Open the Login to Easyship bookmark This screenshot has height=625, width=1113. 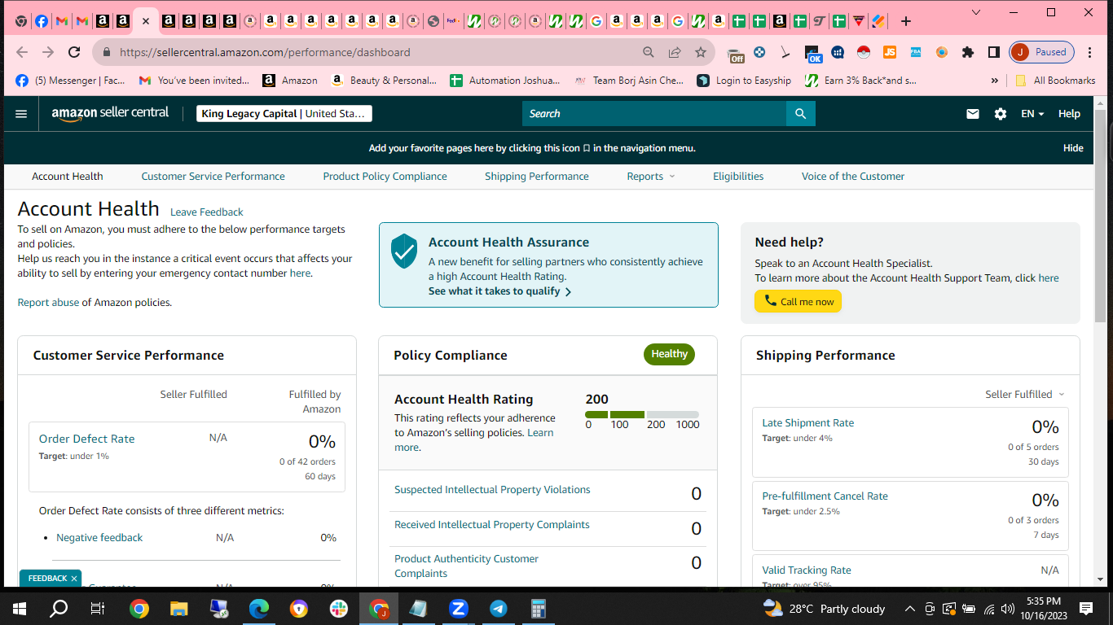(x=744, y=81)
